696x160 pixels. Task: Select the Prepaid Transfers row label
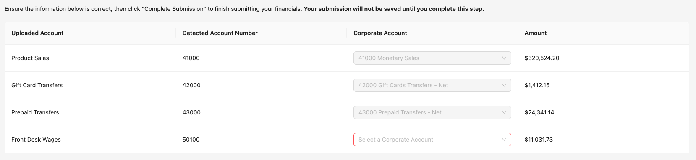tap(35, 112)
